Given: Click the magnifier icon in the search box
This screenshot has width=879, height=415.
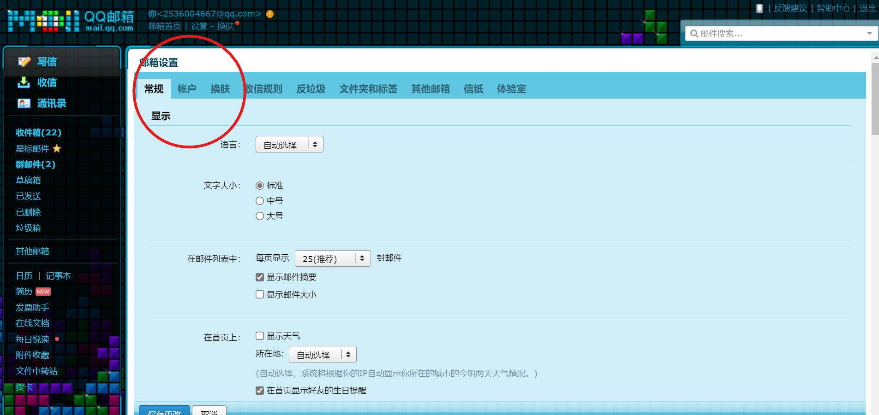Looking at the screenshot, I should 694,33.
